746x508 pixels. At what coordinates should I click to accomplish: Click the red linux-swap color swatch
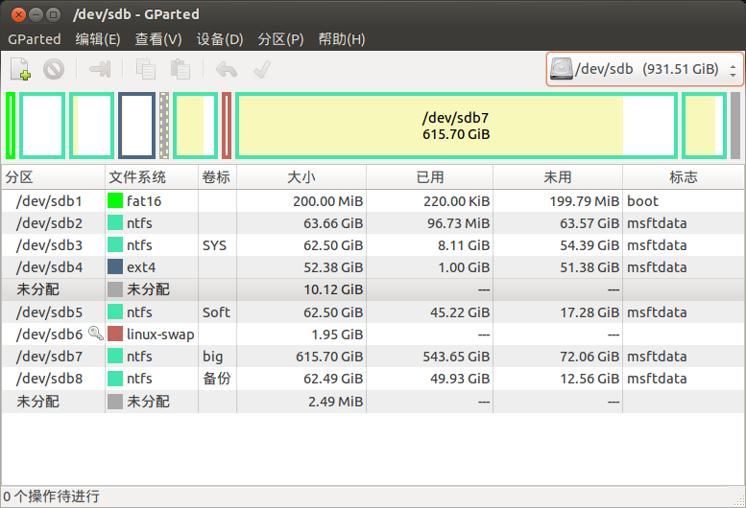tap(115, 334)
